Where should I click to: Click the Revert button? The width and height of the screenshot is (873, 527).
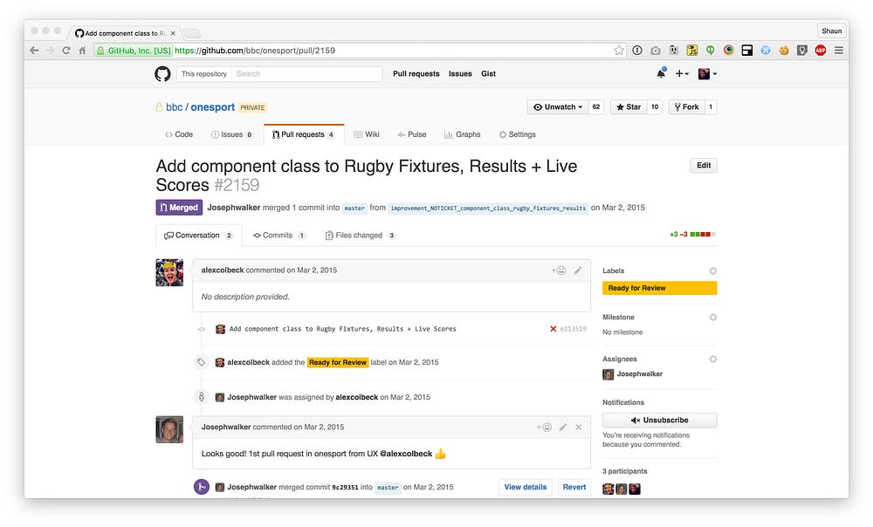coord(574,488)
